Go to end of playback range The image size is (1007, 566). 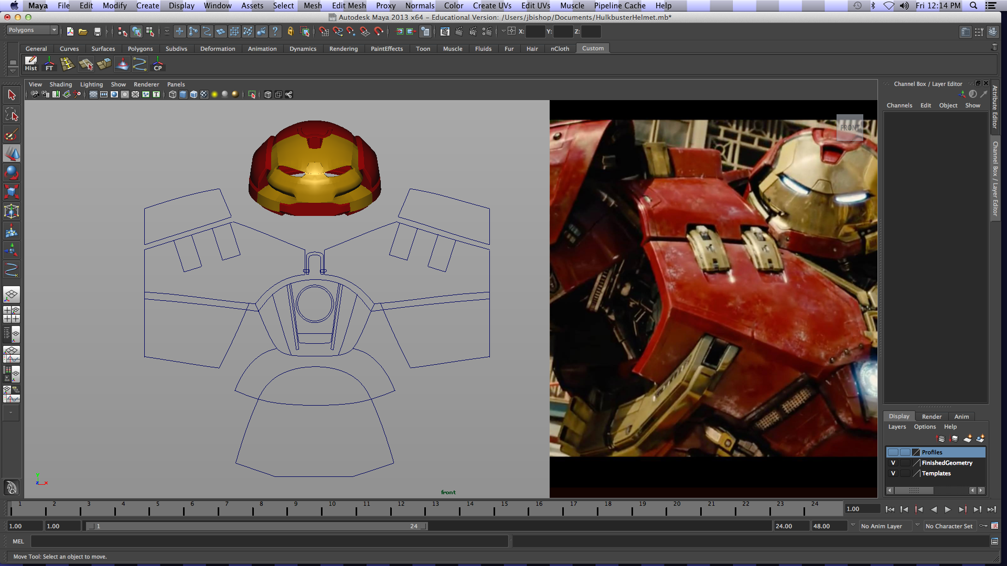click(x=992, y=509)
